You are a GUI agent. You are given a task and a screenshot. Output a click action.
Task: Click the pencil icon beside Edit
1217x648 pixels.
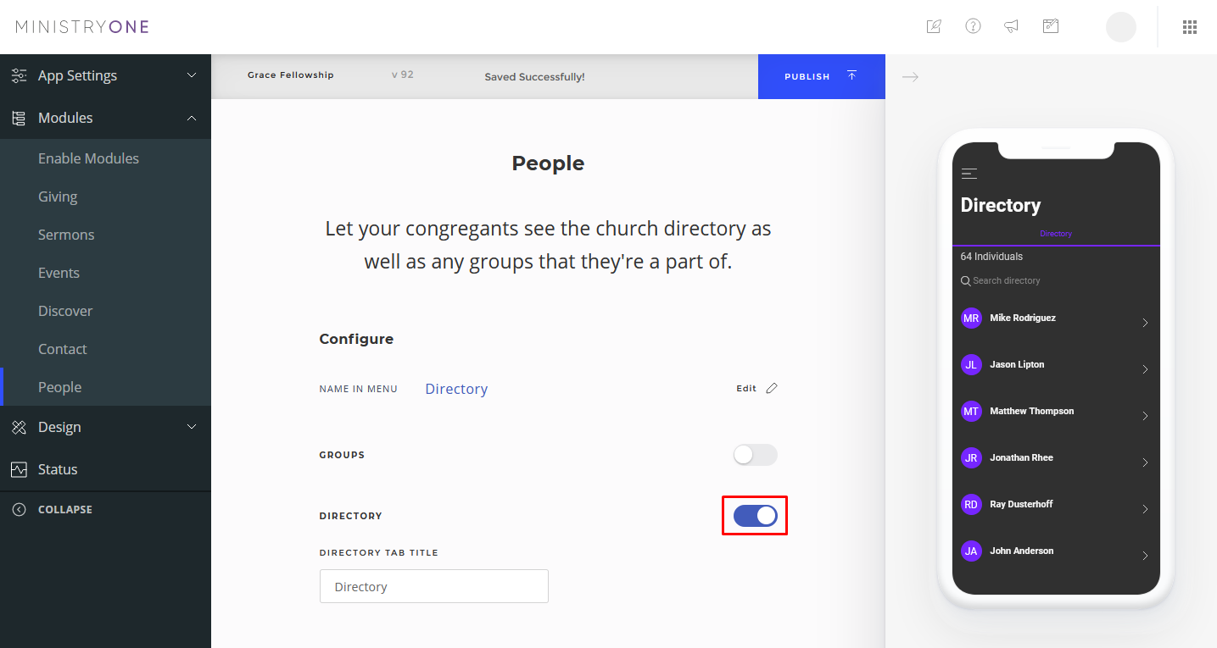tap(771, 388)
